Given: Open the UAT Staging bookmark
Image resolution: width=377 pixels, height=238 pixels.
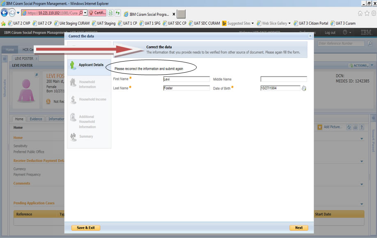Looking at the screenshot, I should (x=103, y=23).
